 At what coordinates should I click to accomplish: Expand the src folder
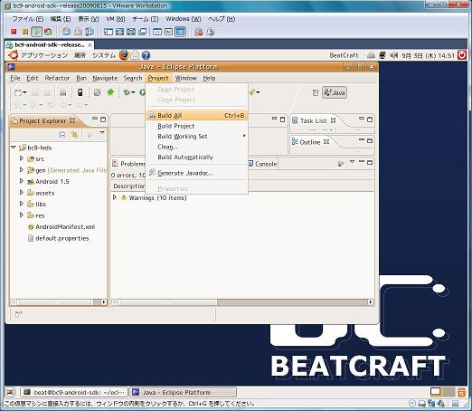(22, 158)
